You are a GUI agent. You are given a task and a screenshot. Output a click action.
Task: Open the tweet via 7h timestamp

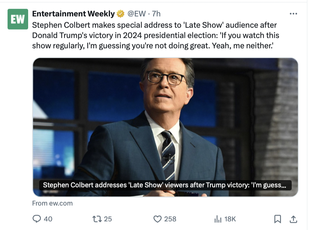coord(156,14)
